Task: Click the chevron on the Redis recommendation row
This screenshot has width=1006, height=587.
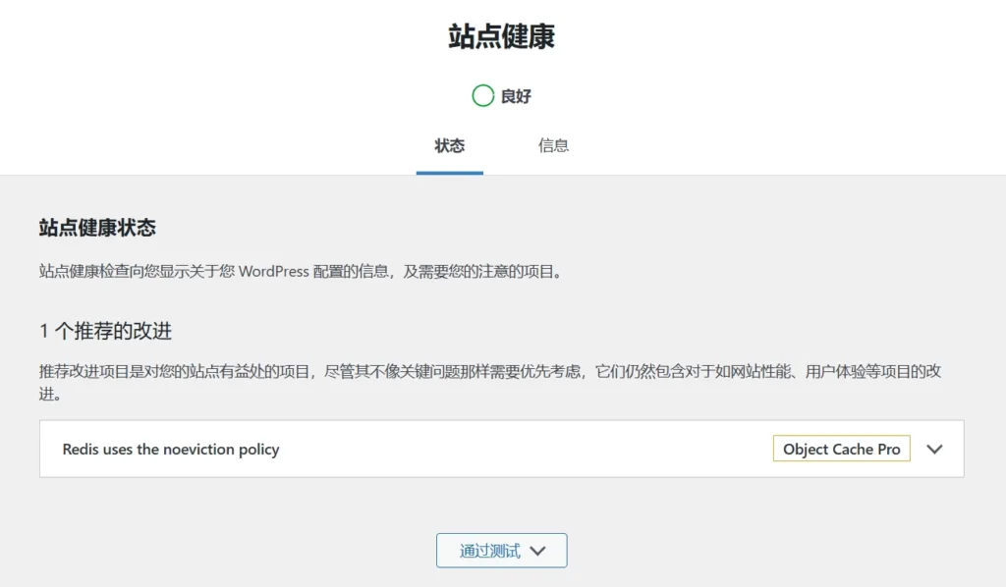Action: click(934, 449)
